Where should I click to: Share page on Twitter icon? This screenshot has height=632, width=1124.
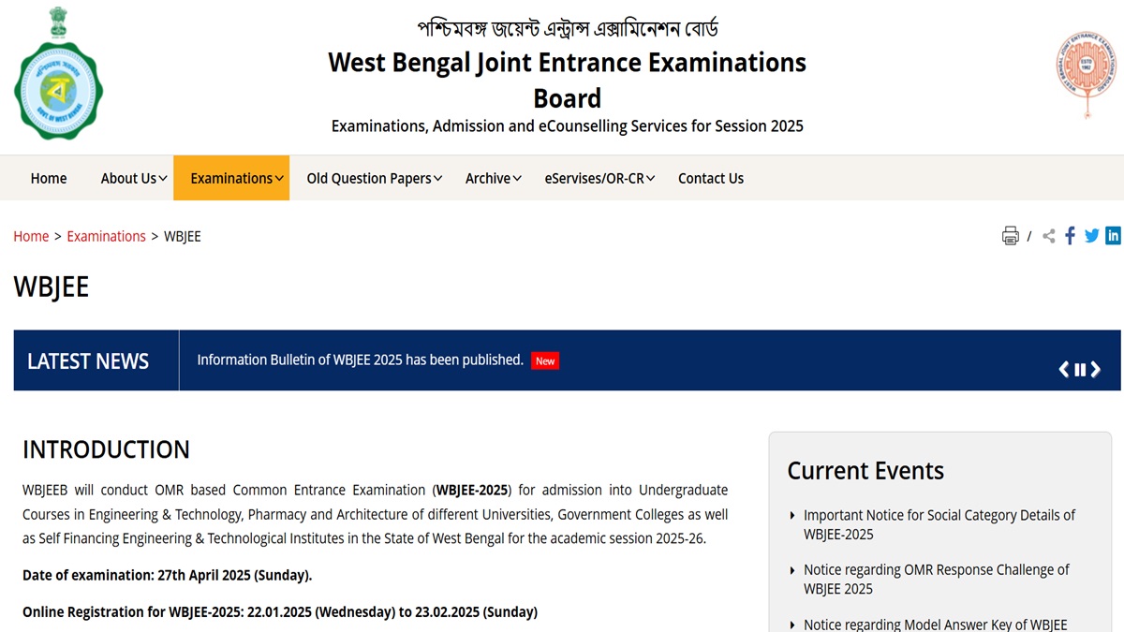coord(1091,236)
